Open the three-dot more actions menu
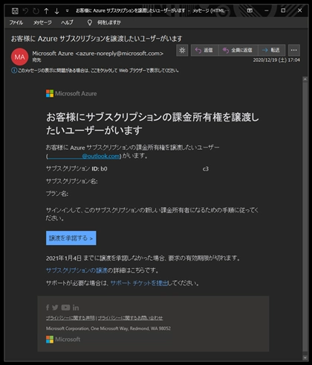312x365 pixels. pos(294,50)
